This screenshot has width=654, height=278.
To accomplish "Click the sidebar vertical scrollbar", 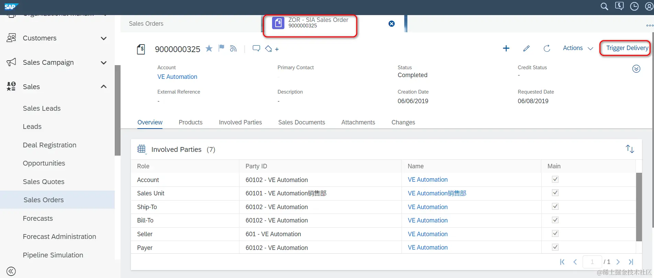I will (x=117, y=110).
